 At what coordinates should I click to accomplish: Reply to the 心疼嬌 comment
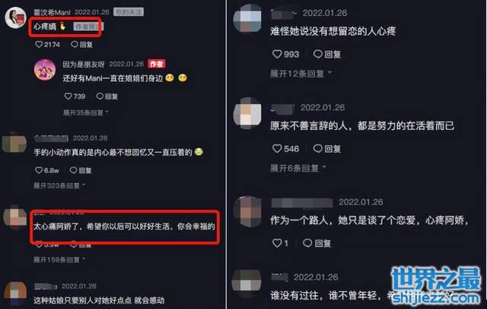(82, 45)
